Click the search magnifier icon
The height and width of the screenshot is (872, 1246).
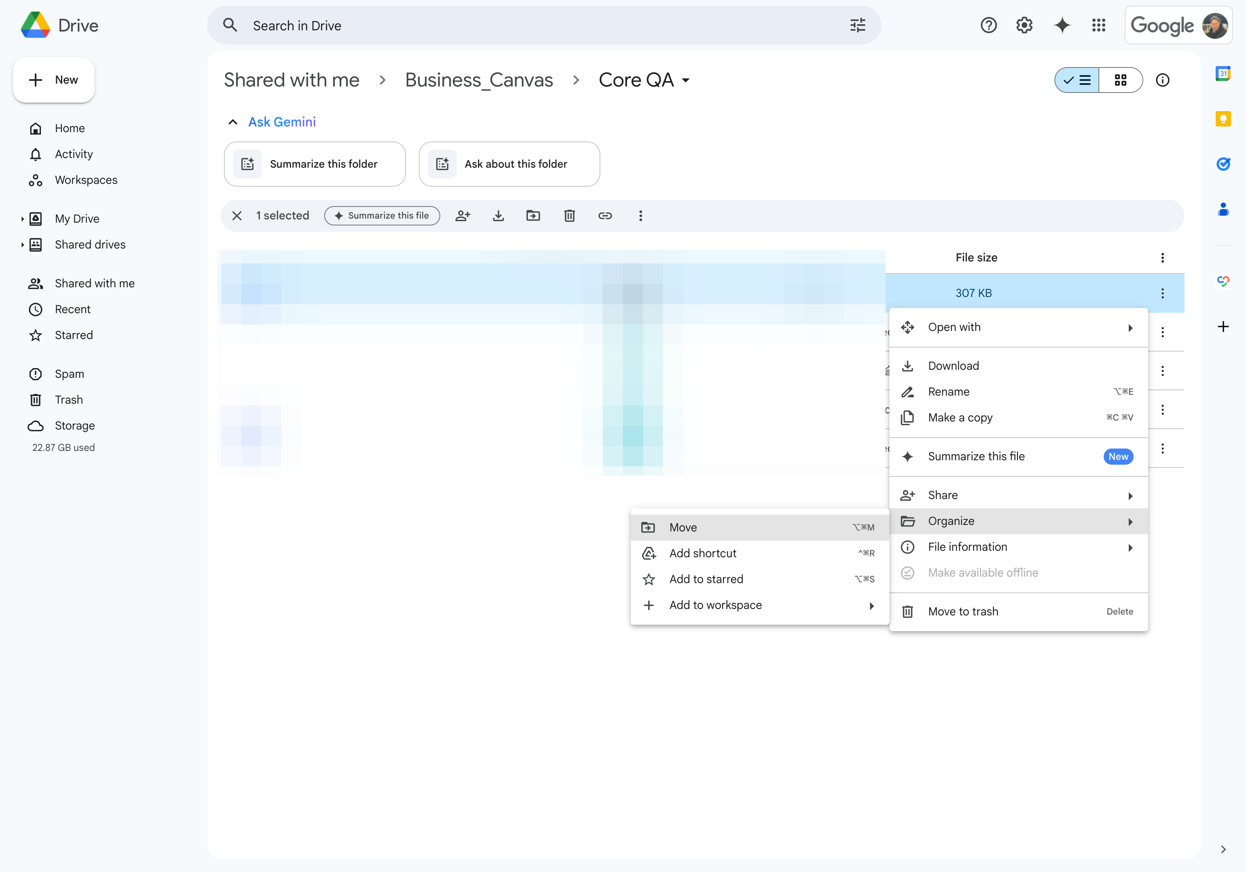(x=230, y=25)
